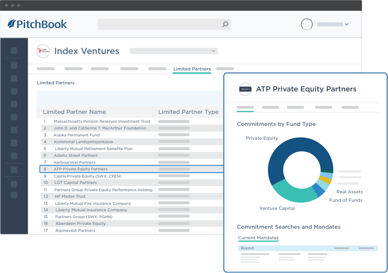Image resolution: width=388 pixels, height=273 pixels.
Task: Click the Real Assets chart label
Action: coord(349,192)
